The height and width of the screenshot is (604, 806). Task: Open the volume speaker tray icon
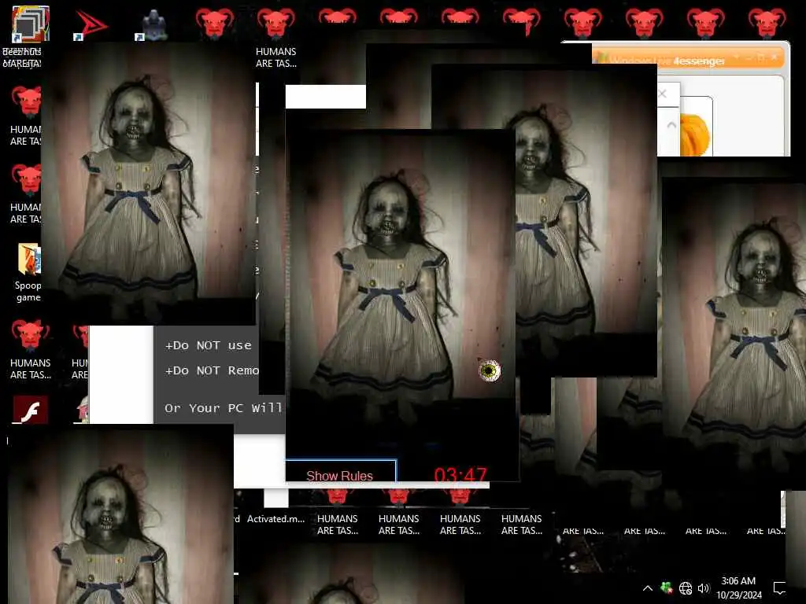point(703,588)
